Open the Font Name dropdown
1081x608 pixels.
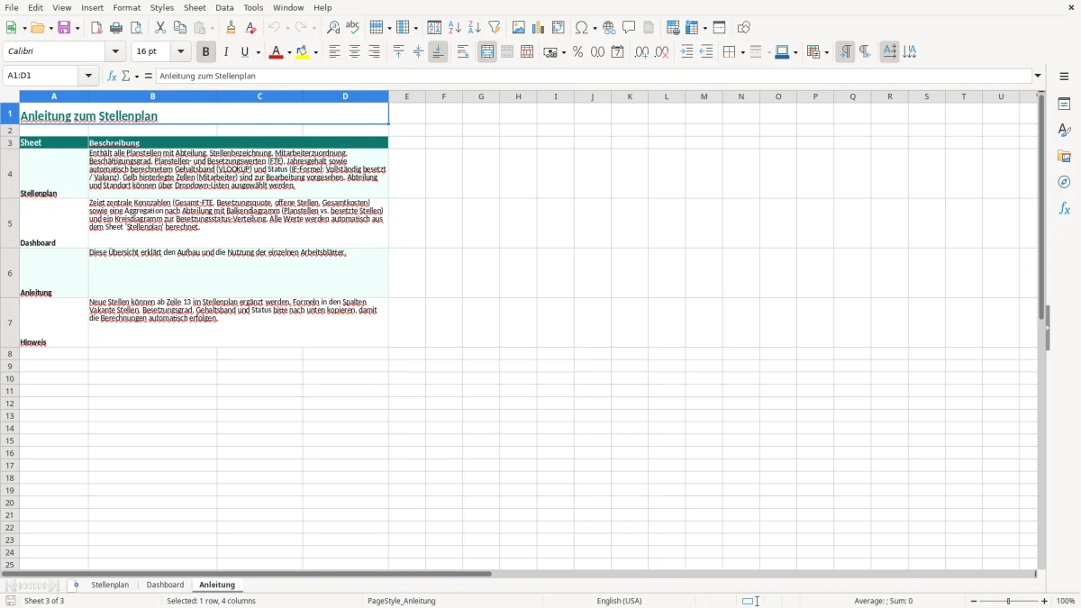pyautogui.click(x=115, y=52)
